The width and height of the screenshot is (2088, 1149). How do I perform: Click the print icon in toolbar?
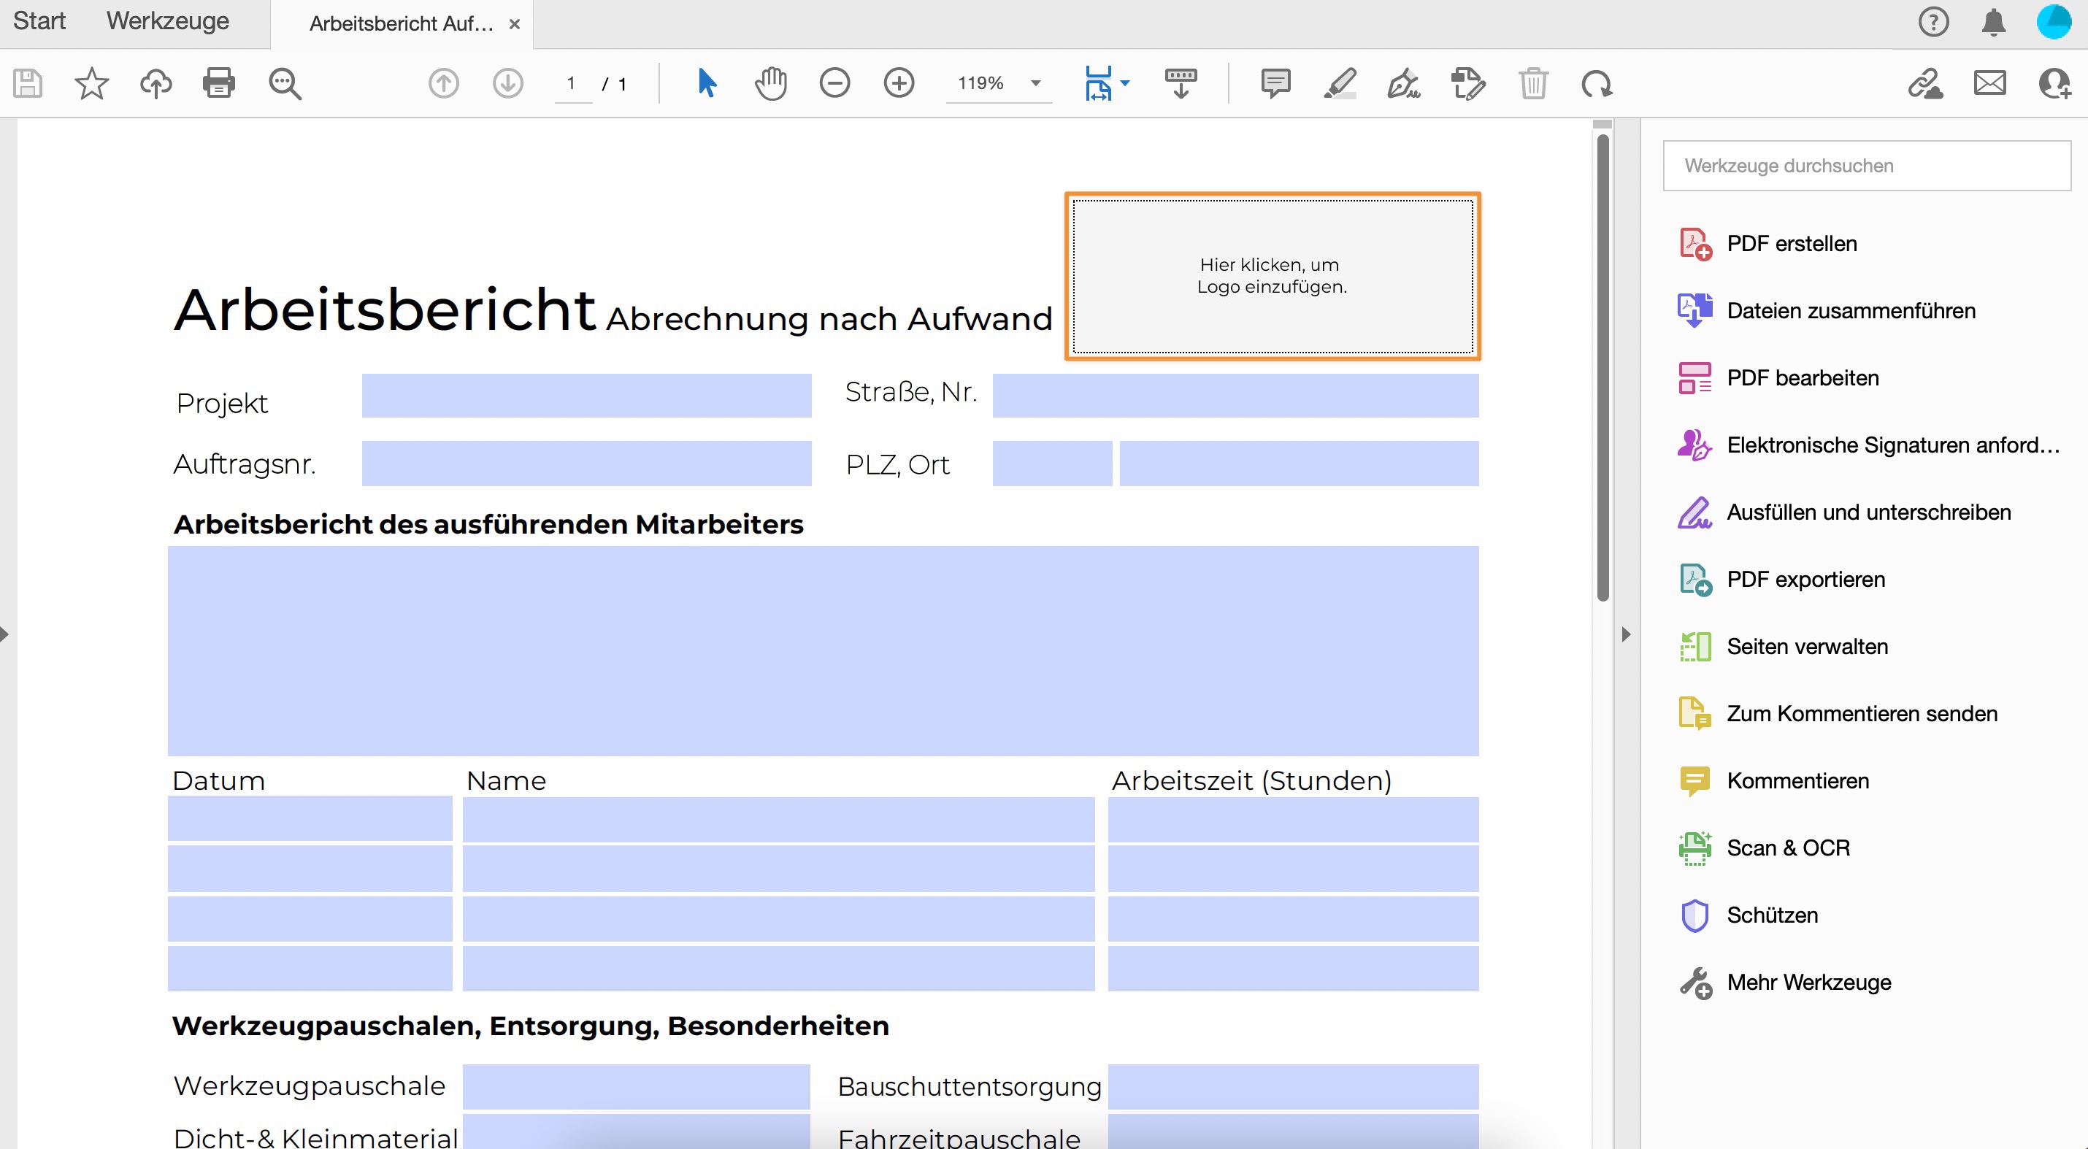218,82
